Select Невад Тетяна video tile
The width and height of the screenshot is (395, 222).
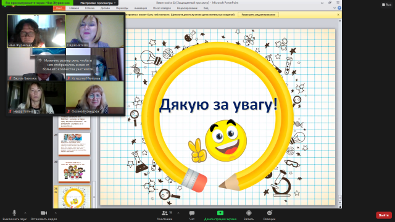click(x=36, y=97)
